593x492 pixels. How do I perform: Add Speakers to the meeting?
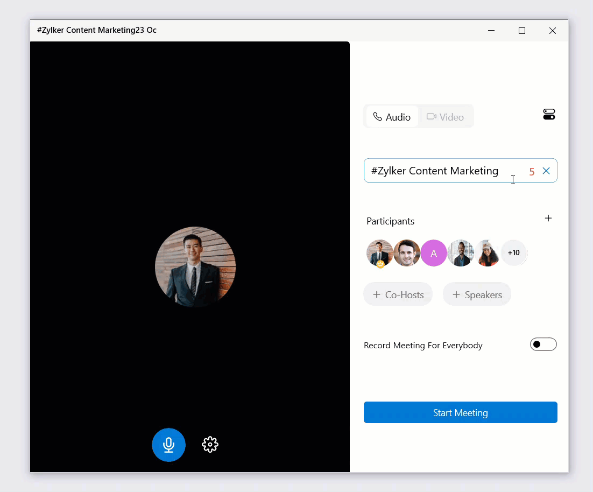477,294
